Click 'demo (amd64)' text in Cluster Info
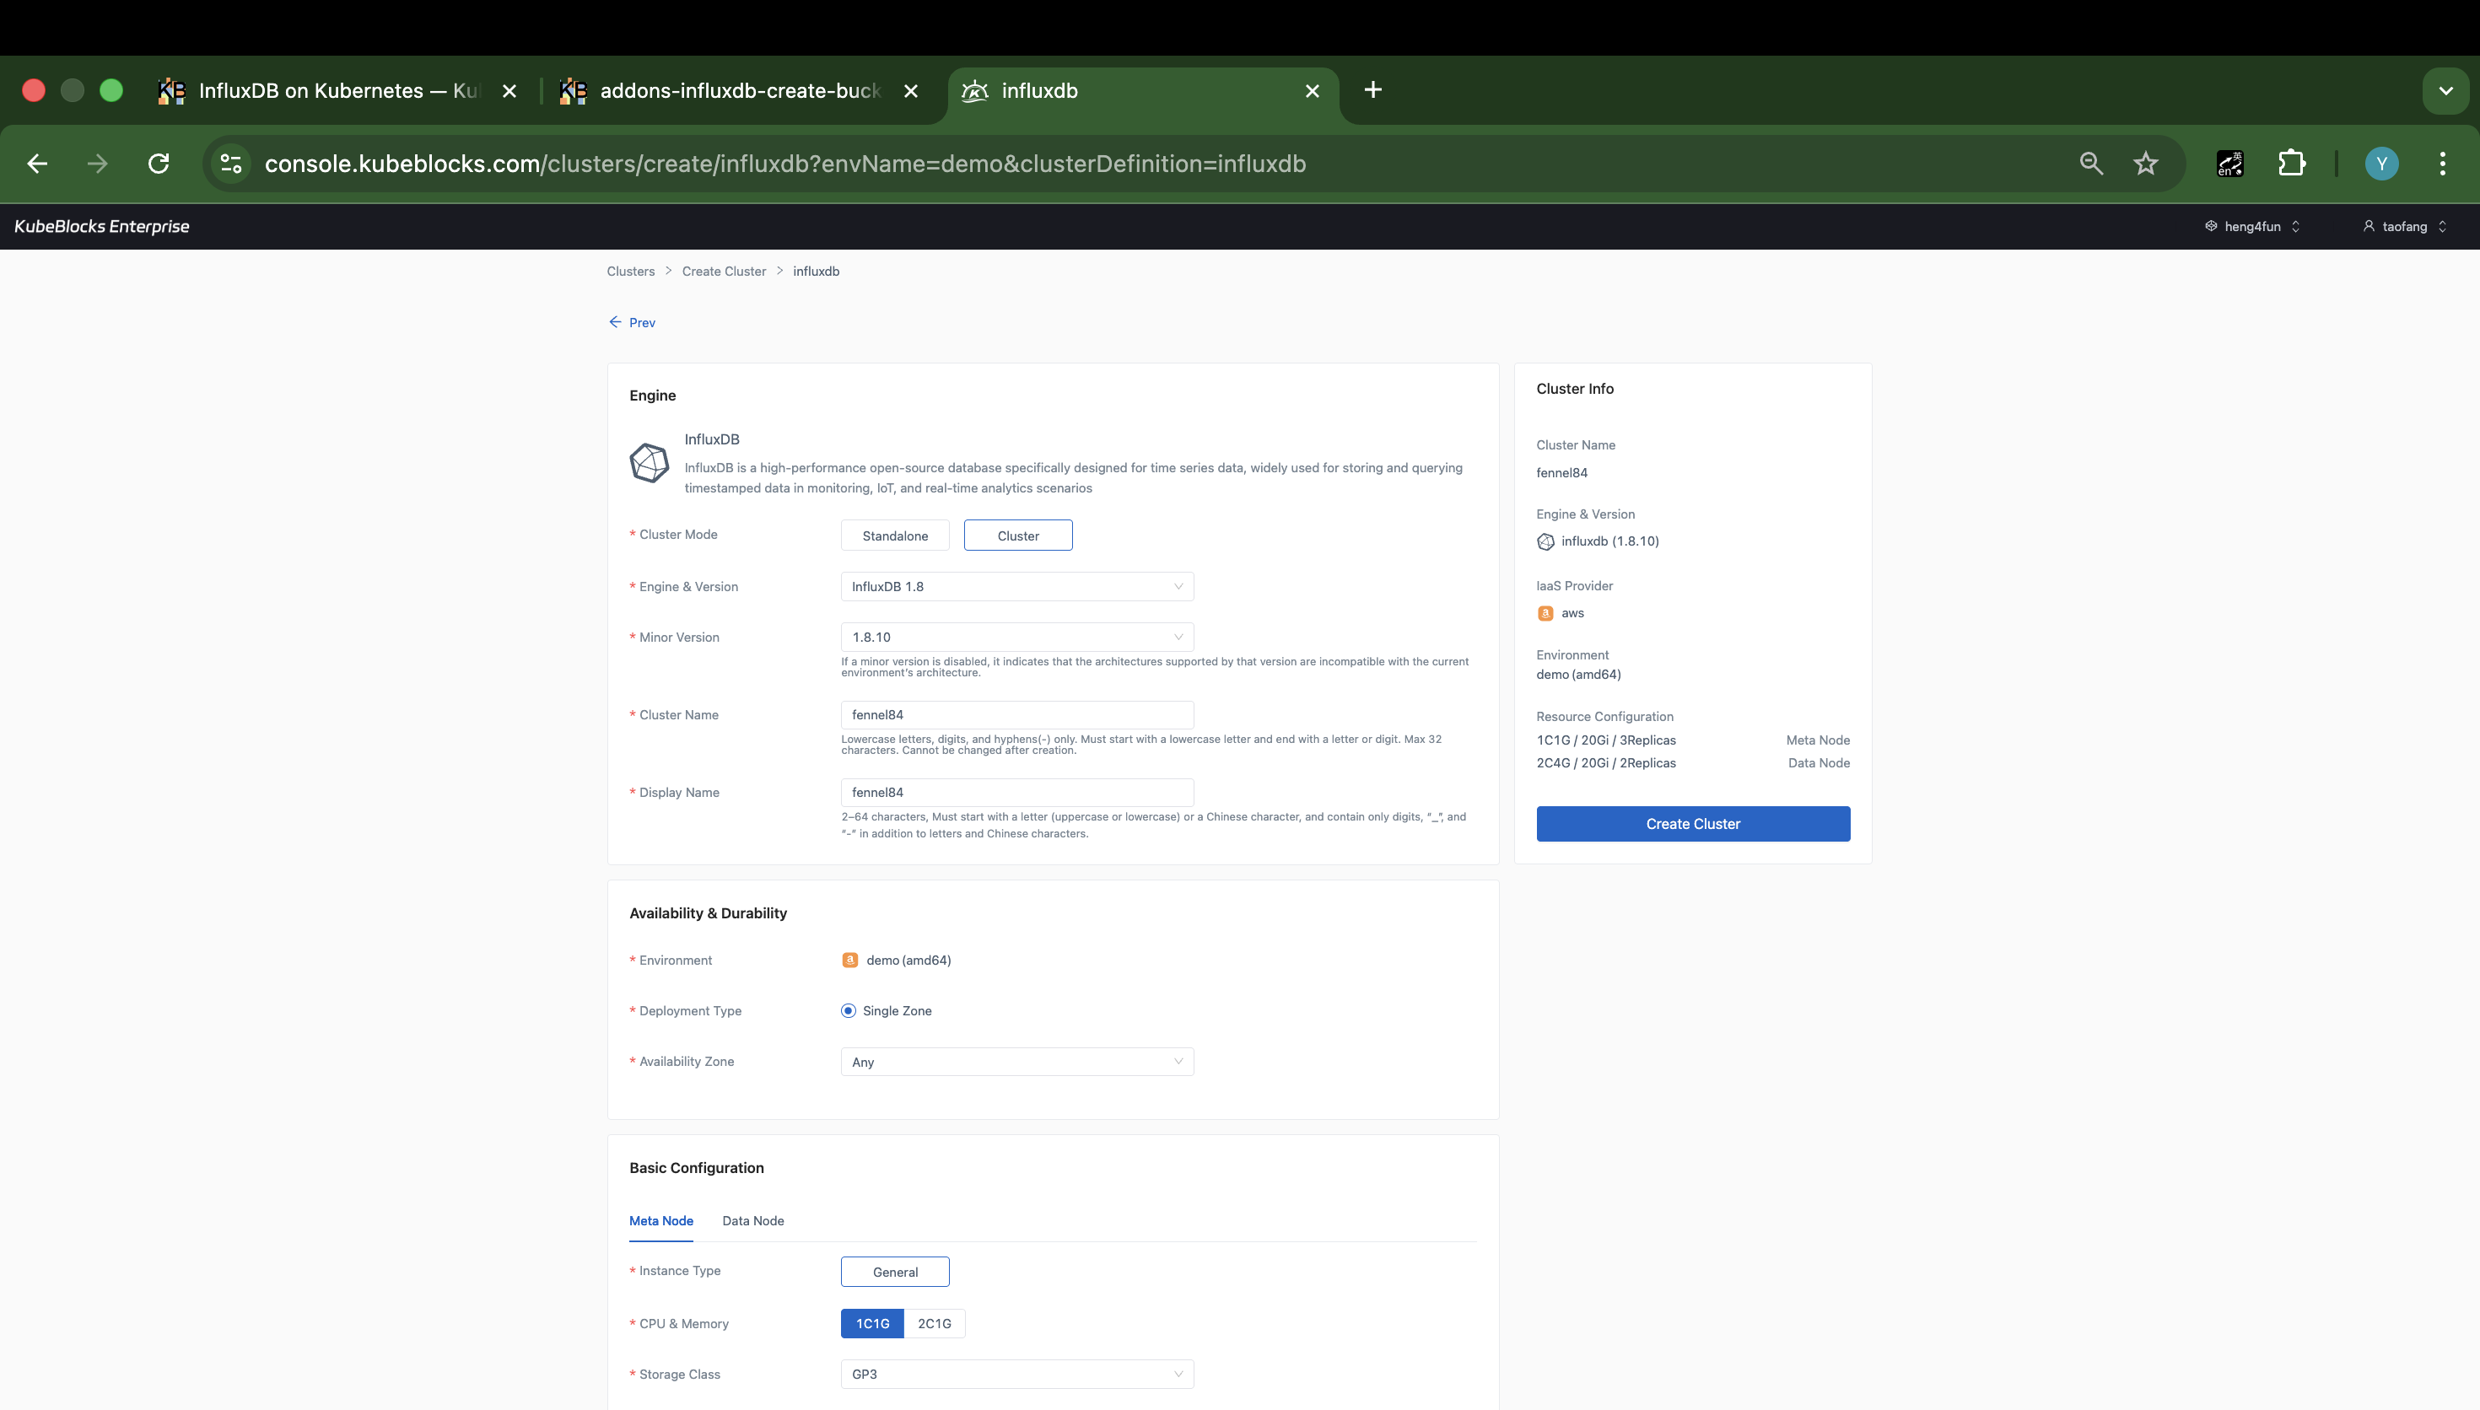The image size is (2480, 1410). [1578, 674]
